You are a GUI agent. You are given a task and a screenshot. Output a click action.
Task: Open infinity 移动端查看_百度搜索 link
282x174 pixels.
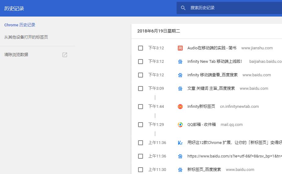tap(212, 75)
